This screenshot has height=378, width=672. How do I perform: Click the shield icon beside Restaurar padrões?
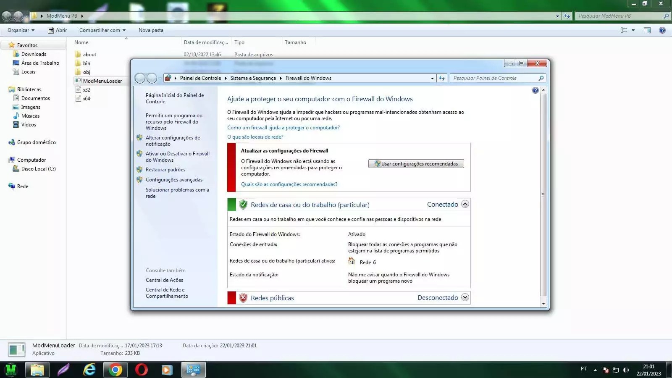(x=139, y=169)
